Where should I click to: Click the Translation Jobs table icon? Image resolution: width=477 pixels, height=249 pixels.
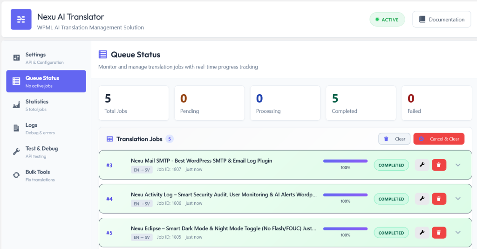point(109,139)
